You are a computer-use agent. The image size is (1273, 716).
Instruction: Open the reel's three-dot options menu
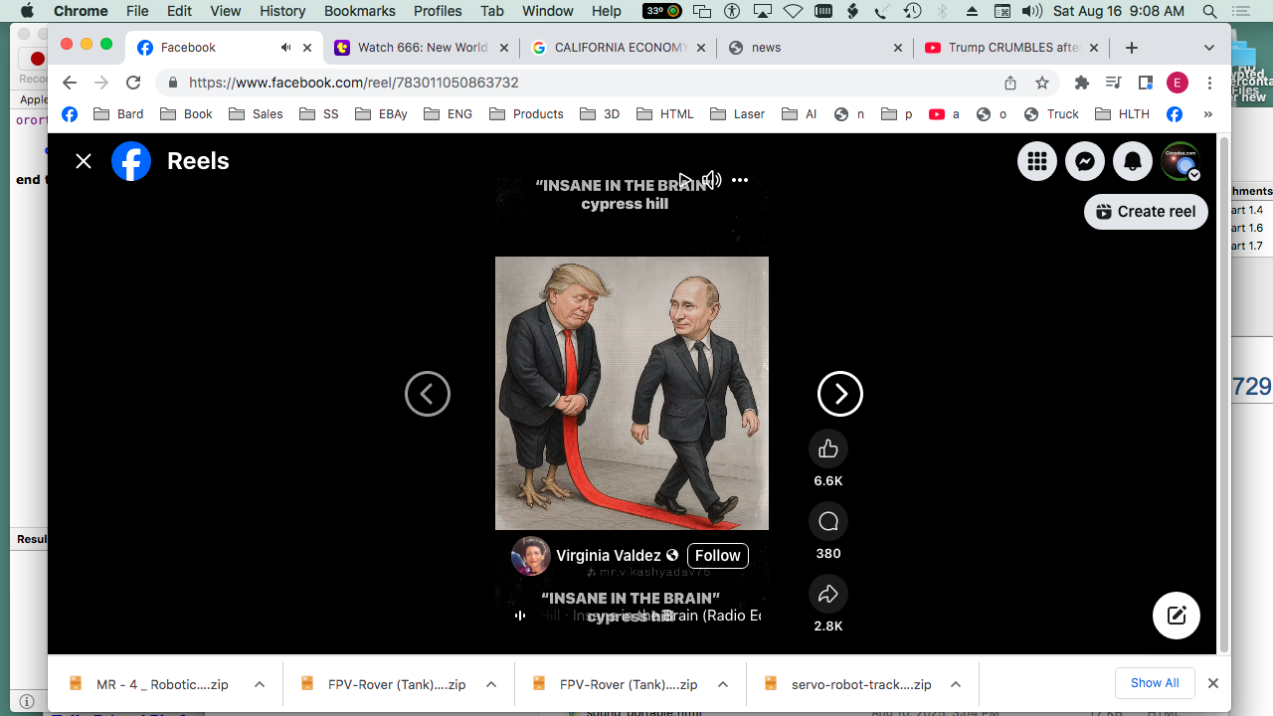(x=740, y=180)
